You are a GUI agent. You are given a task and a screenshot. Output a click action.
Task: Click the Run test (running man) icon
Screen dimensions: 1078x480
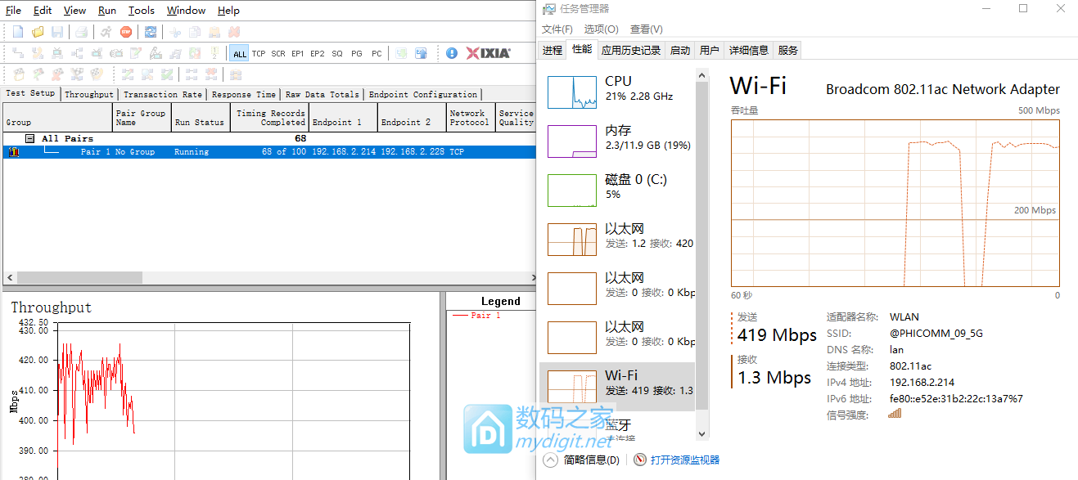point(106,32)
